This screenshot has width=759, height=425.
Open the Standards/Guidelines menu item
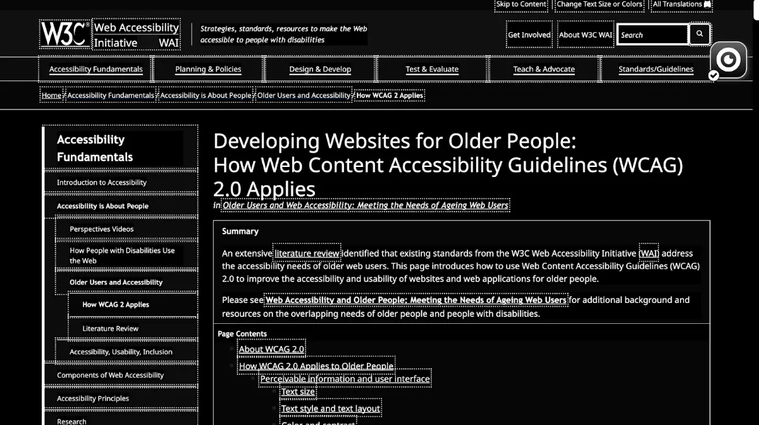coord(656,69)
